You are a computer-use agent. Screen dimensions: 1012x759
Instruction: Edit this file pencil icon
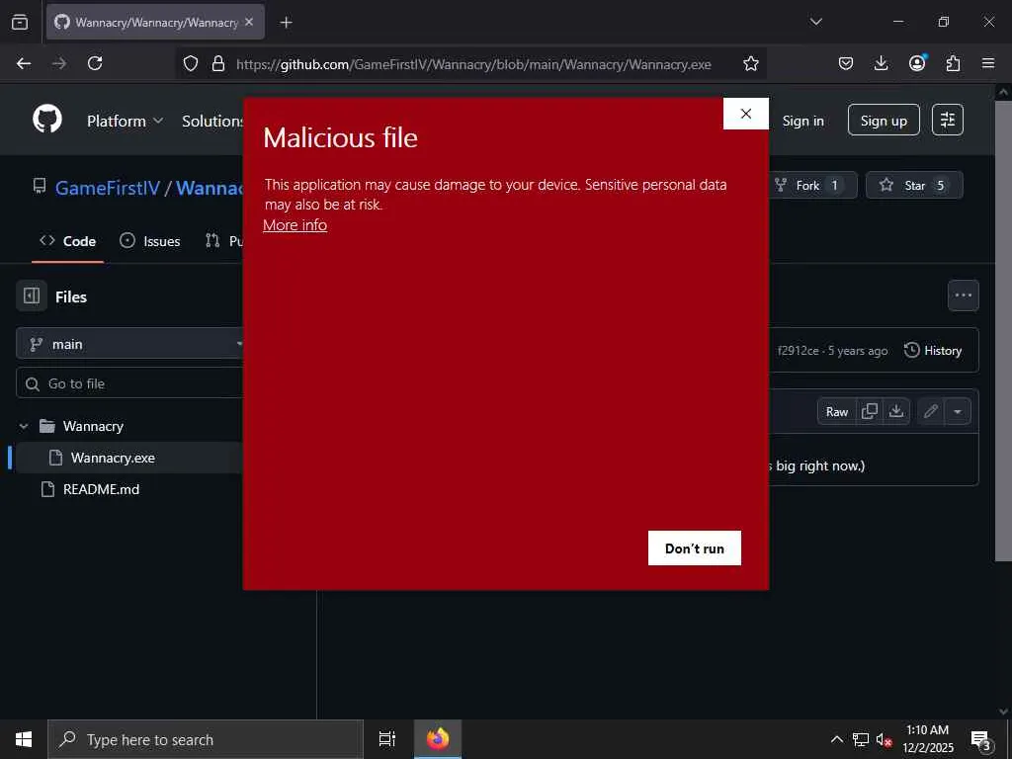tap(930, 412)
